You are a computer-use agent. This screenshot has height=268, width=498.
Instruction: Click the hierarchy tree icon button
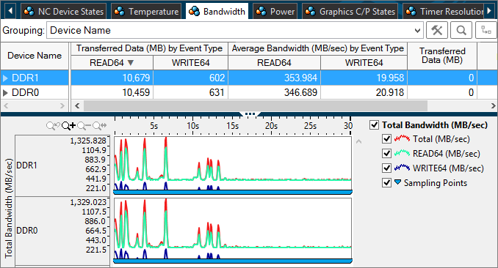click(486, 31)
